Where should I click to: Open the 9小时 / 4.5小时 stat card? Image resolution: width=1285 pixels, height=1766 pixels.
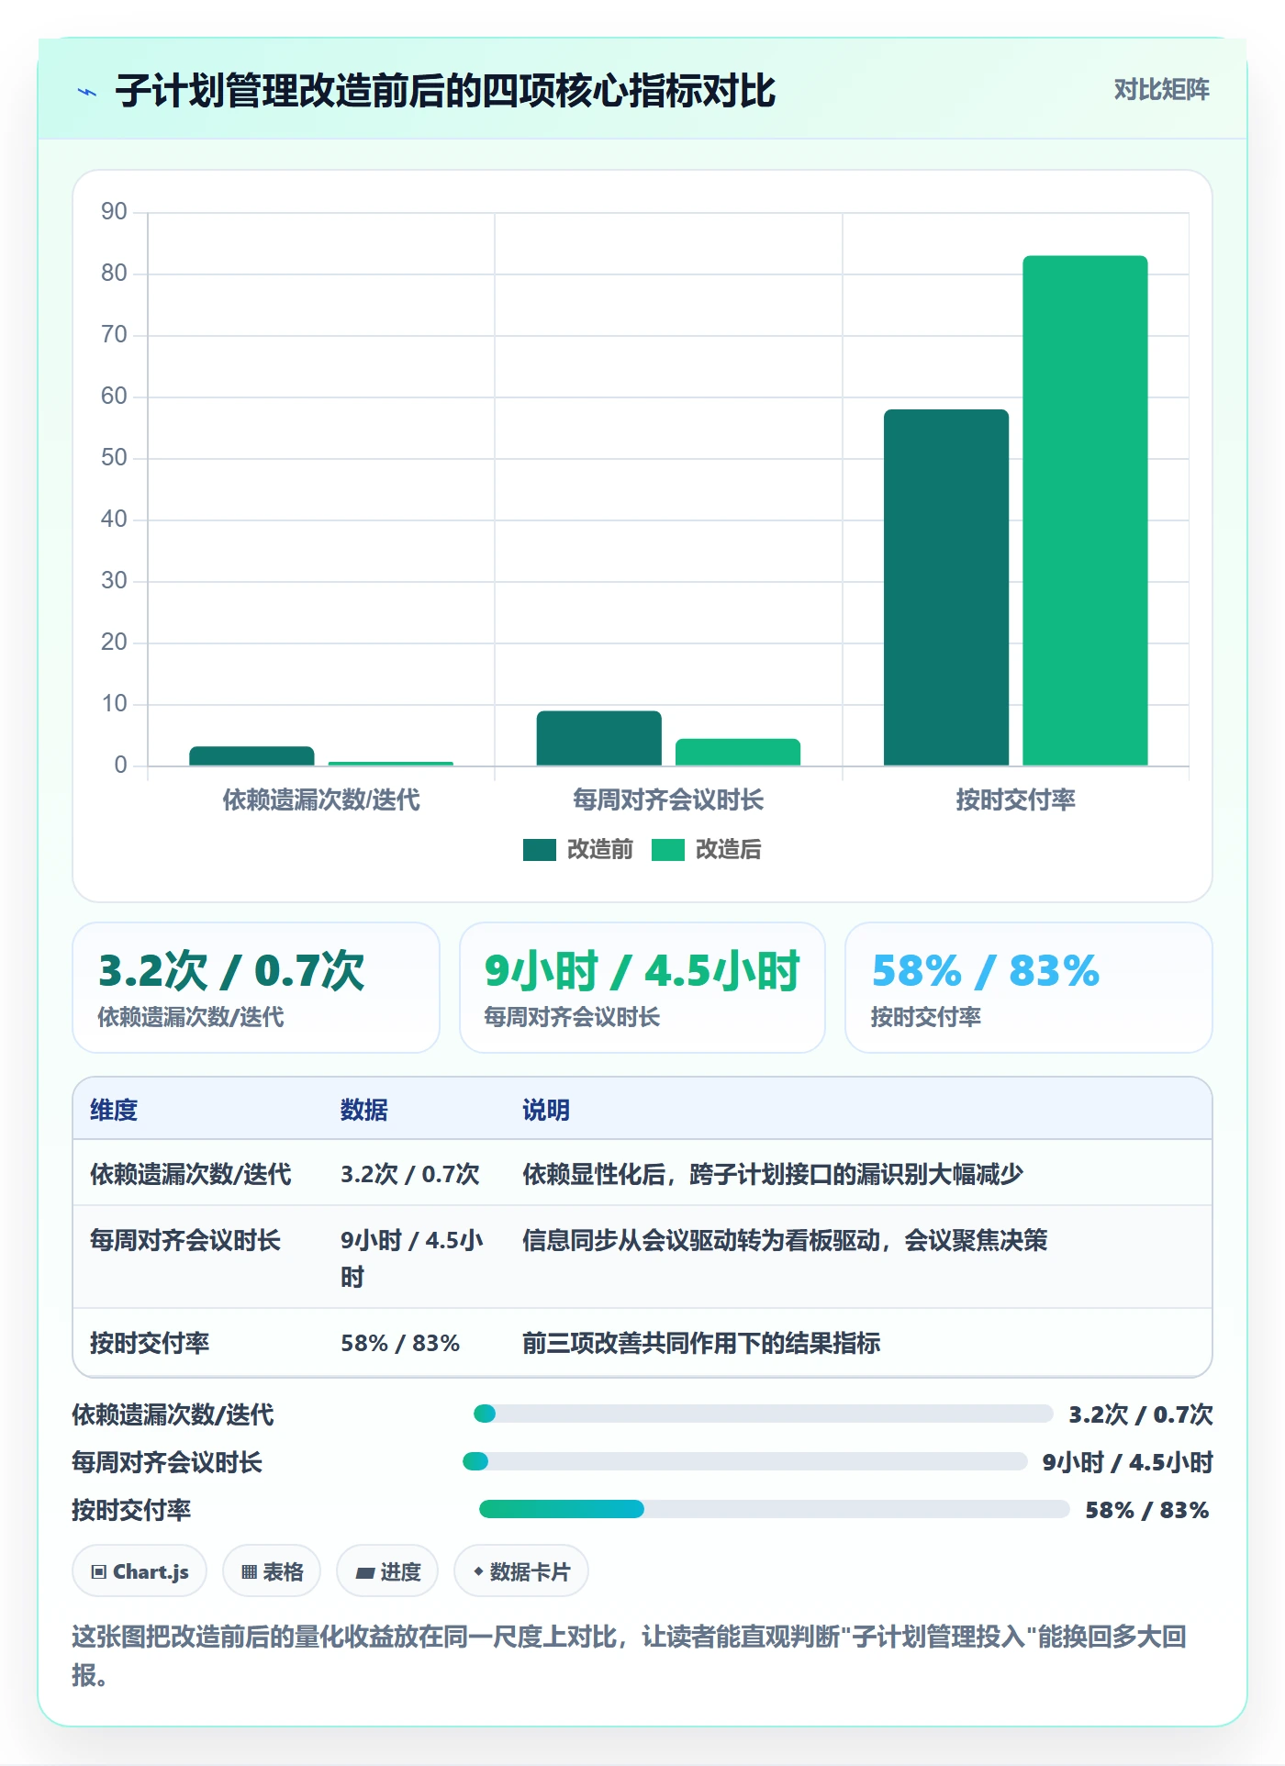pos(642,988)
